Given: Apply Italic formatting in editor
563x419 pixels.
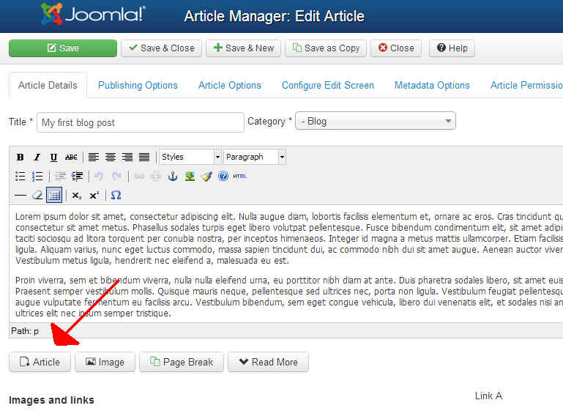Looking at the screenshot, I should pos(37,157).
